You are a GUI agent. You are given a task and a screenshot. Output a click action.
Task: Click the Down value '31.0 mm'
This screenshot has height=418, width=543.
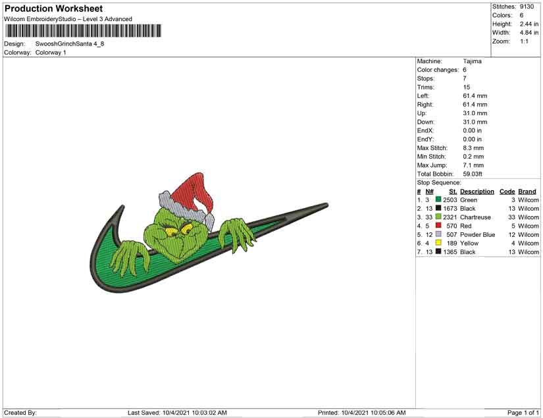[475, 122]
